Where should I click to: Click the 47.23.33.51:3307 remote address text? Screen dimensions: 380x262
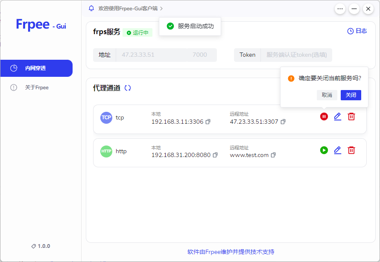coord(254,122)
